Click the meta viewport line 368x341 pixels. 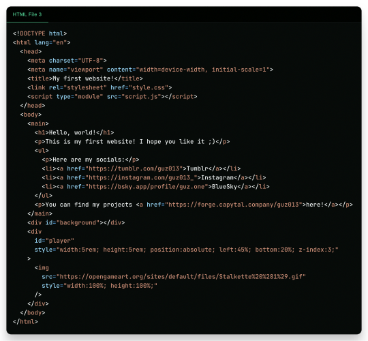pos(150,70)
